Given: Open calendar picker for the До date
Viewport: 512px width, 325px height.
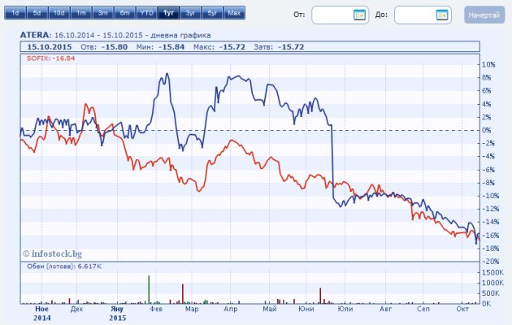Looking at the screenshot, I should tap(442, 15).
